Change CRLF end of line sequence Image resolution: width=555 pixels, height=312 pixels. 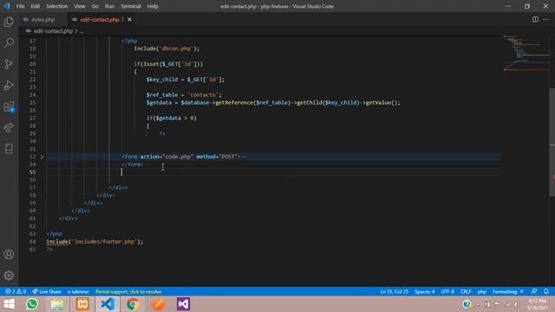[x=466, y=291]
